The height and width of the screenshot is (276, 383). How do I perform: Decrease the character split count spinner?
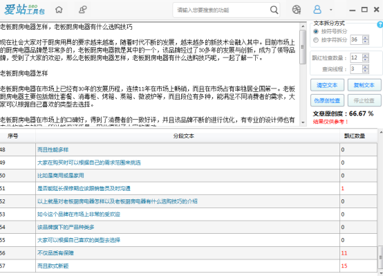(x=366, y=42)
